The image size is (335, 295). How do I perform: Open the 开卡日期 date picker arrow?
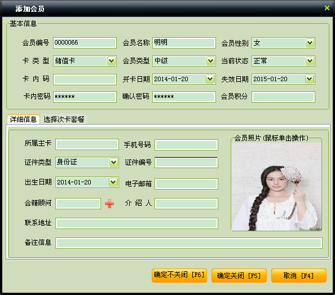coord(210,79)
